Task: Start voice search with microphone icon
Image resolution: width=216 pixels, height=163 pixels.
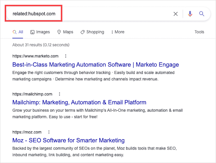Action: click(190, 14)
